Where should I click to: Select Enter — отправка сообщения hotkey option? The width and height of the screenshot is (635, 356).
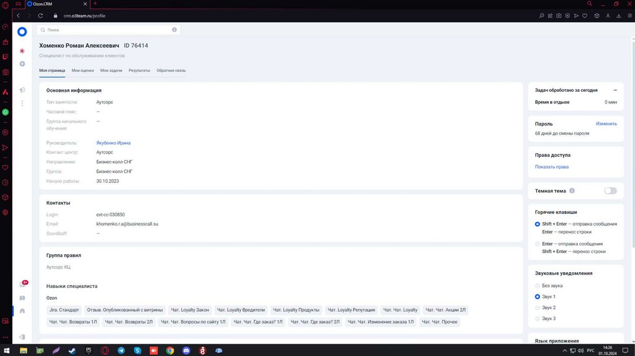(538, 244)
